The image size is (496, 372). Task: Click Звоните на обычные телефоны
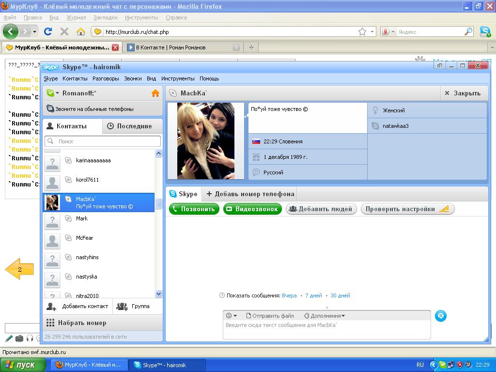click(103, 109)
